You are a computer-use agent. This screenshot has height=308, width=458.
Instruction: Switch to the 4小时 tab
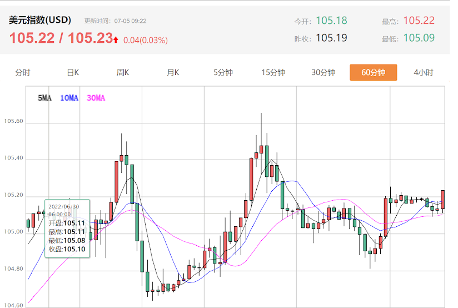[x=424, y=72]
